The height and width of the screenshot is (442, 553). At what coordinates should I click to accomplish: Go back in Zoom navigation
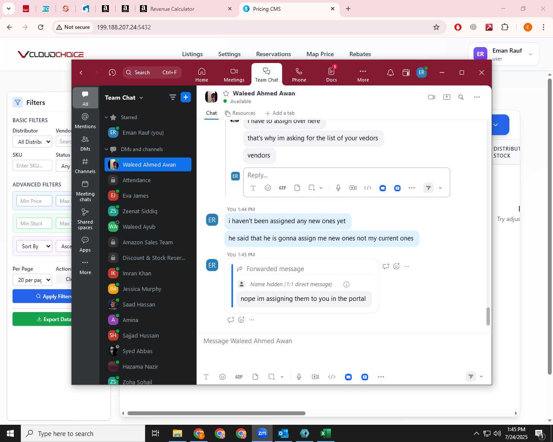coord(81,73)
